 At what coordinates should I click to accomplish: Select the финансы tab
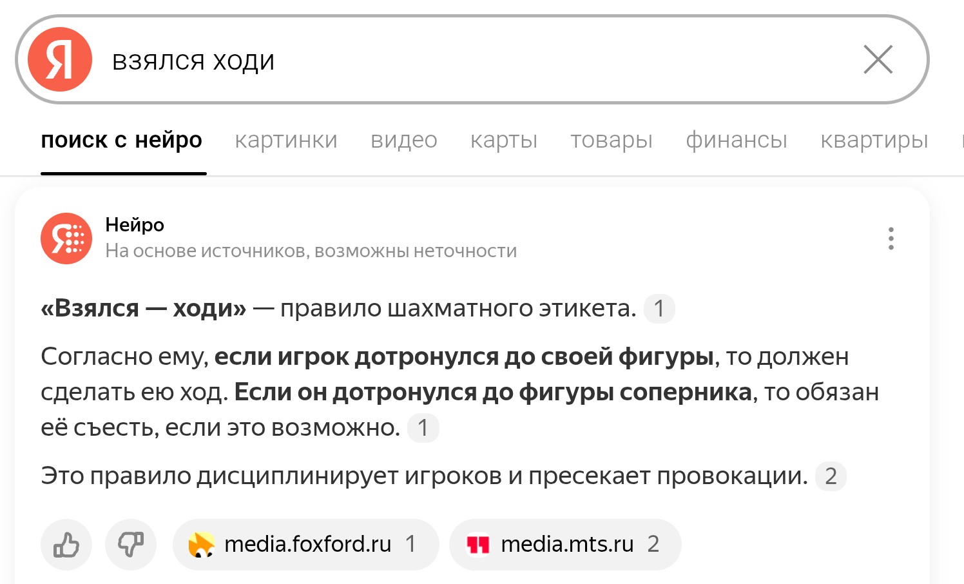[737, 140]
